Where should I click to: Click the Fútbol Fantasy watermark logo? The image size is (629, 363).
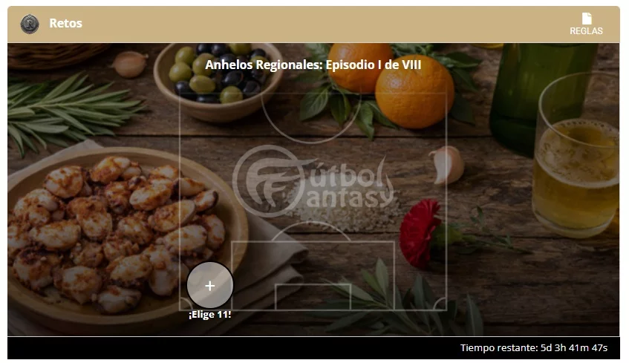pos(313,181)
